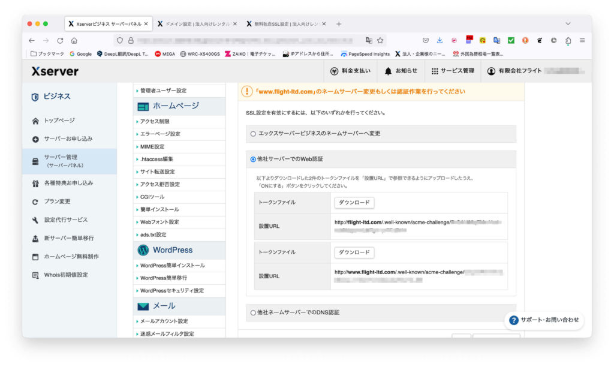Select エックスサーバービジネスのネームサーバーへ変更 radio button
The image size is (614, 367).
point(253,134)
